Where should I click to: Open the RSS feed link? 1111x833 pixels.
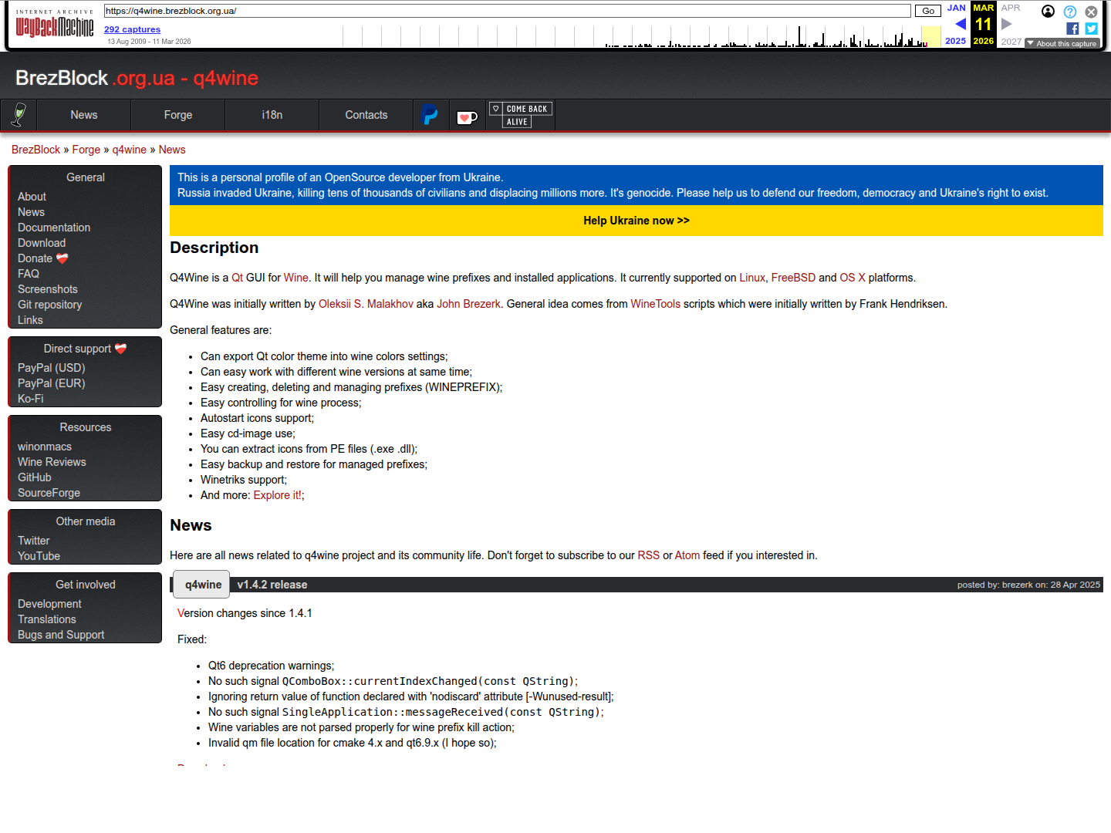649,555
